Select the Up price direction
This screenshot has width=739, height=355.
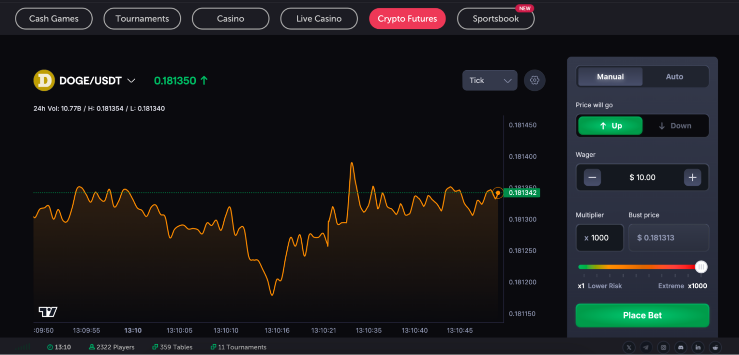pyautogui.click(x=610, y=126)
